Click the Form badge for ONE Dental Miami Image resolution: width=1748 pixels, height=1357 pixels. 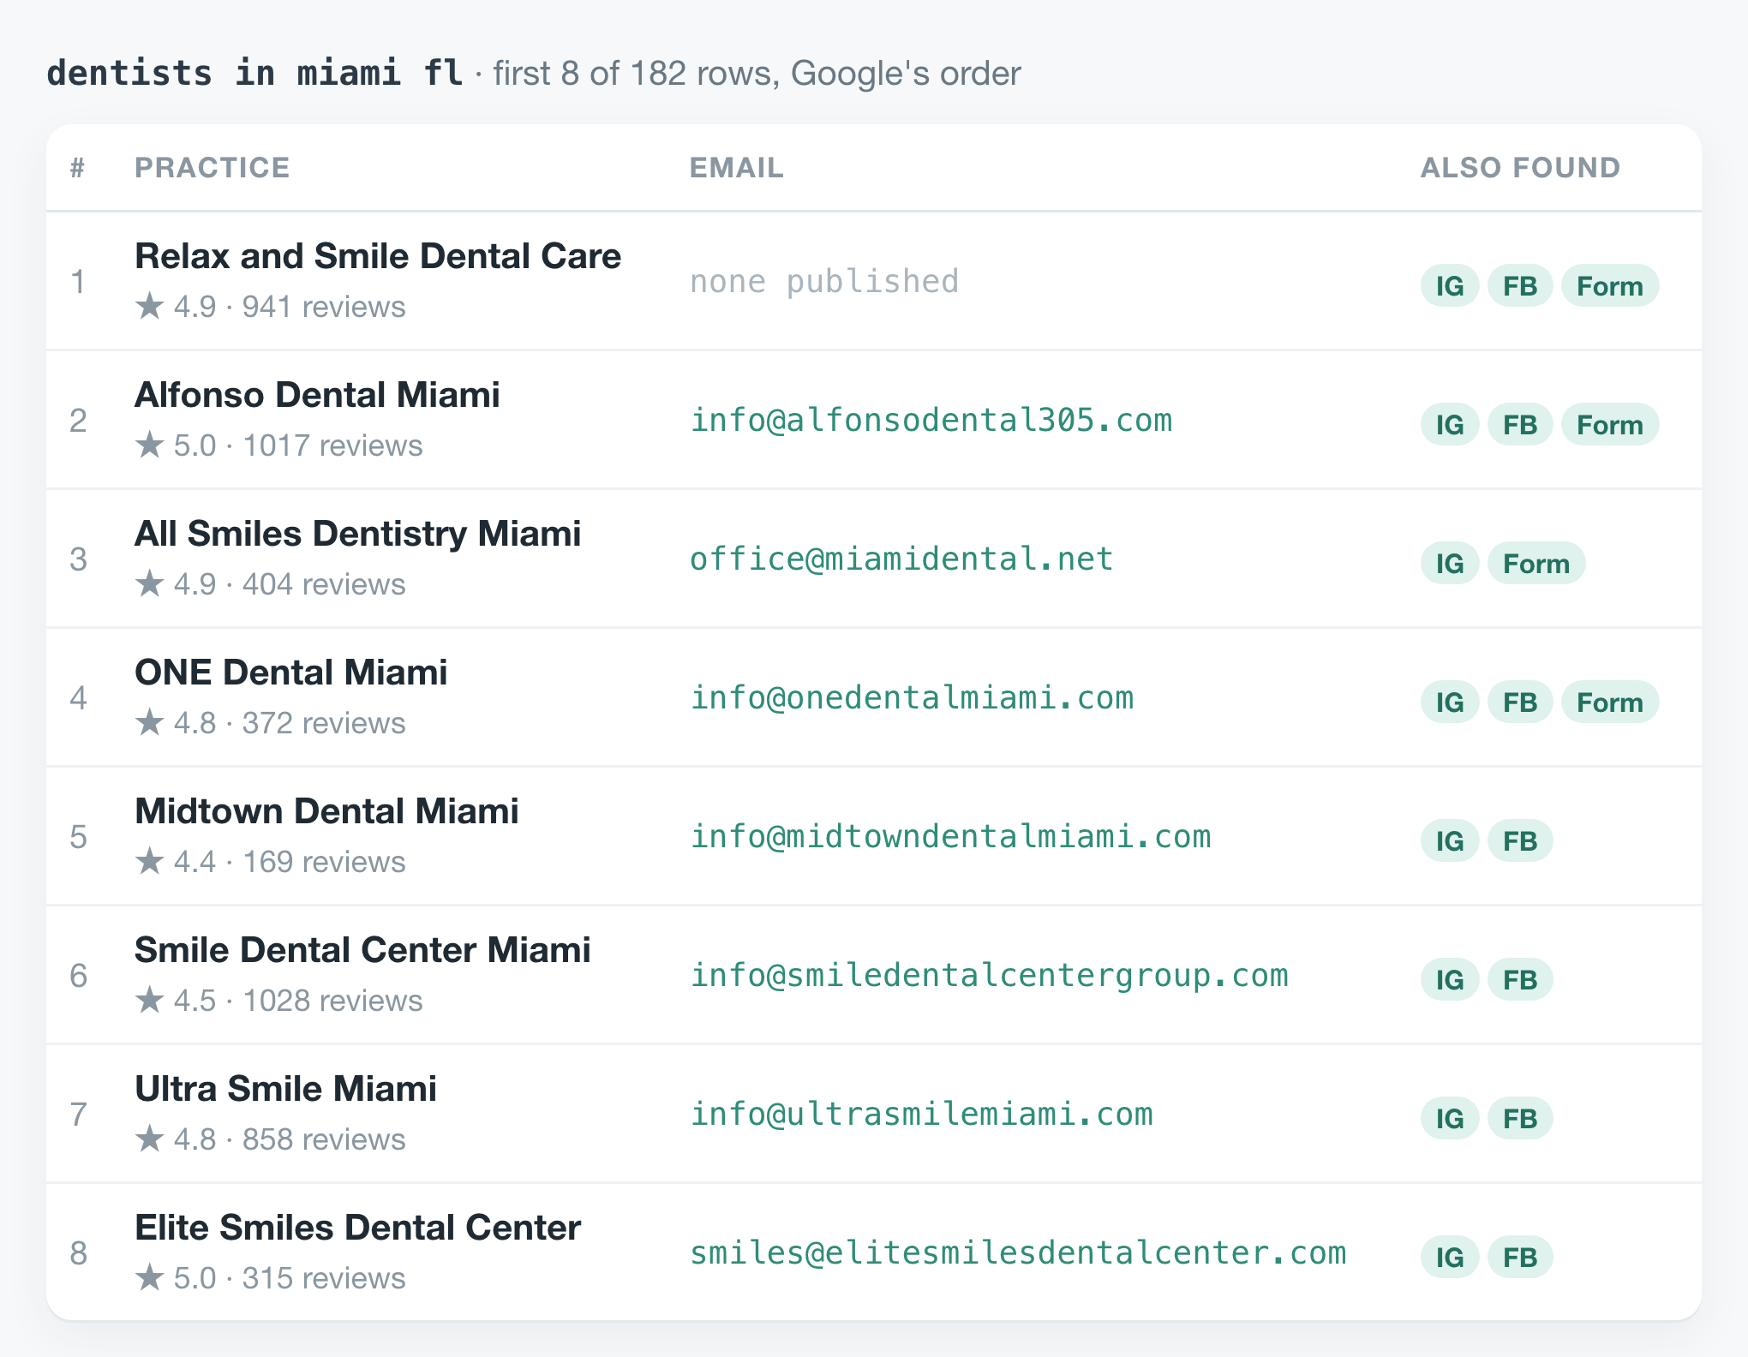pyautogui.click(x=1610, y=702)
